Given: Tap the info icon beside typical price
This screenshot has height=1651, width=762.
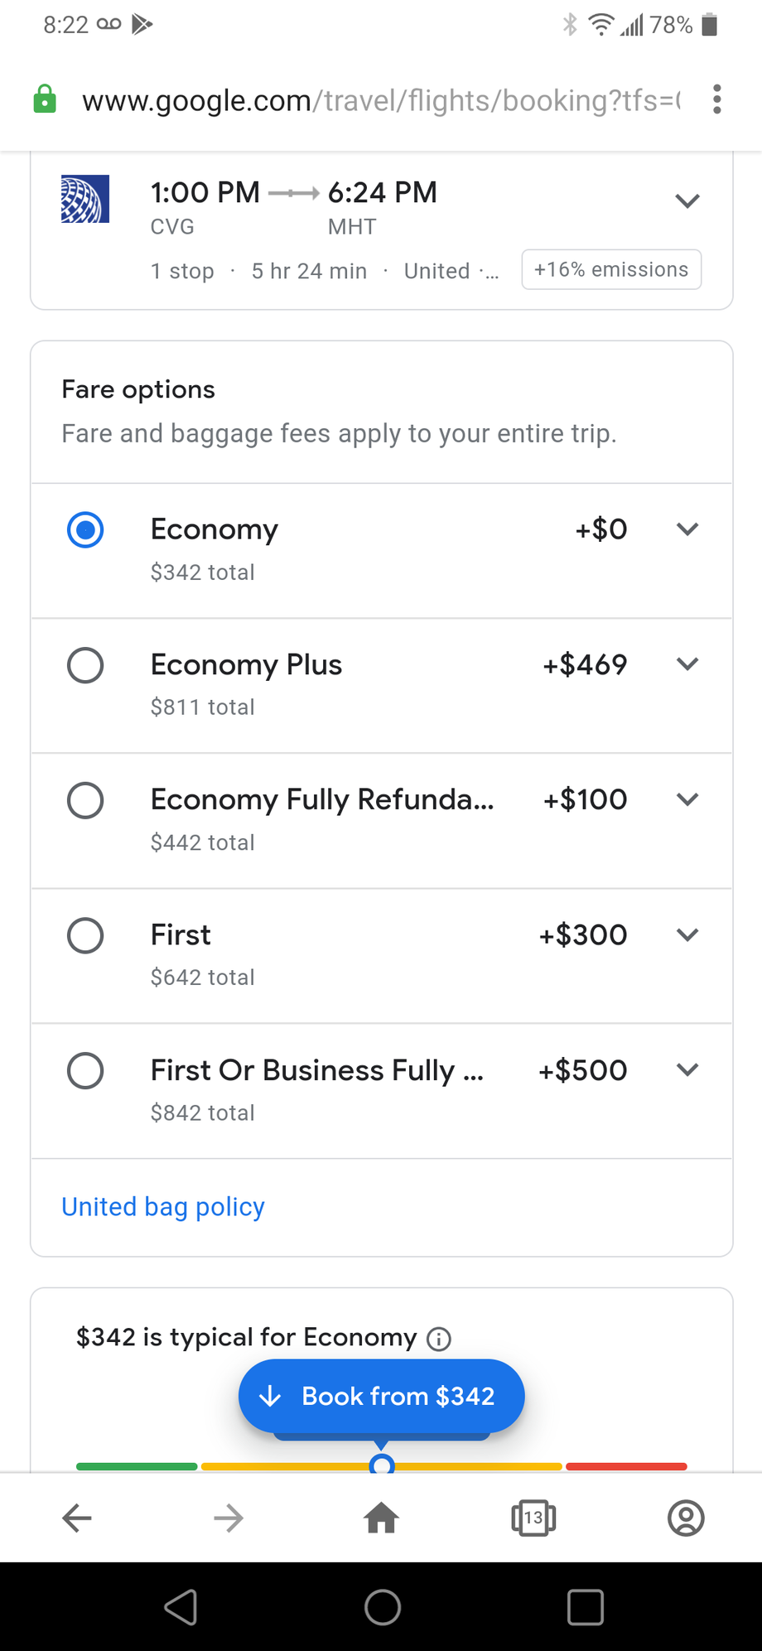Looking at the screenshot, I should [x=438, y=1339].
